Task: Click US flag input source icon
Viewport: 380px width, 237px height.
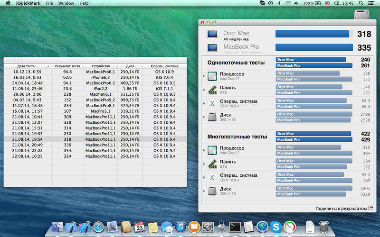Action: tap(328, 3)
